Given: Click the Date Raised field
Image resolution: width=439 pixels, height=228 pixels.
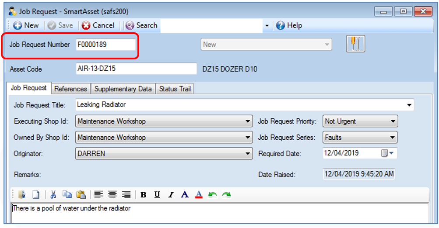Looking at the screenshot, I should point(358,174).
